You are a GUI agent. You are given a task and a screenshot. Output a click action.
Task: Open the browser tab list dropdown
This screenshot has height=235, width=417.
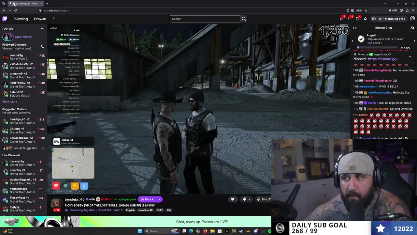point(385,4)
